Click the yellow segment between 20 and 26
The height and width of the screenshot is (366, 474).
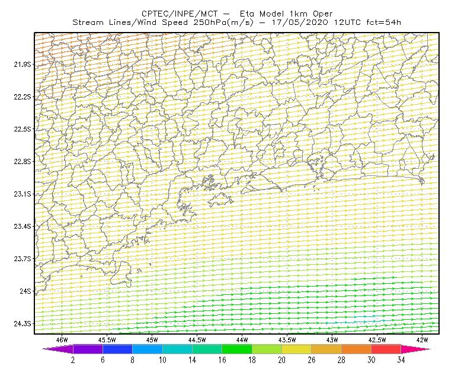[x=297, y=349]
